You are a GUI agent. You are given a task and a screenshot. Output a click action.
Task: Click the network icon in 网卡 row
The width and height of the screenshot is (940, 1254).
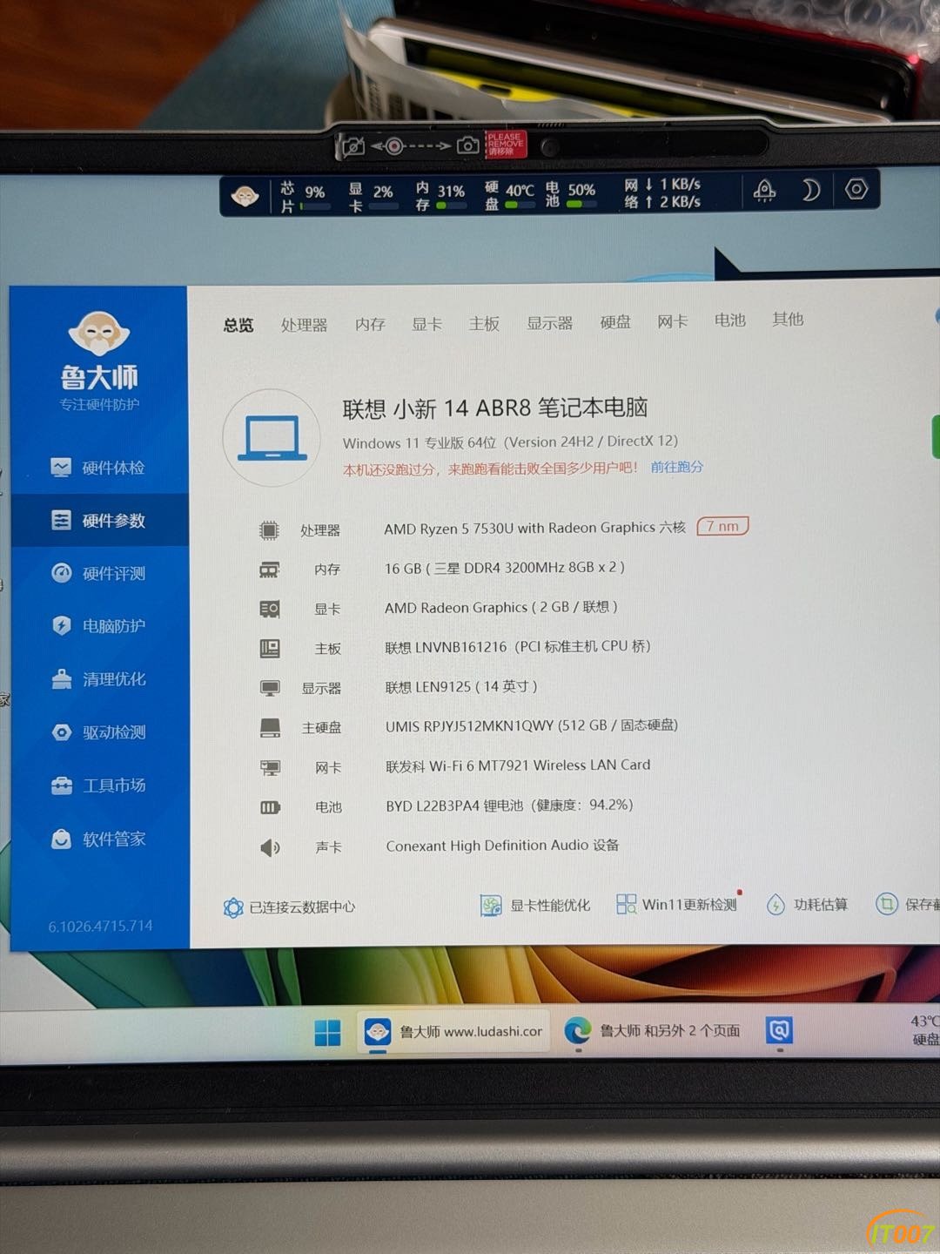pyautogui.click(x=270, y=767)
